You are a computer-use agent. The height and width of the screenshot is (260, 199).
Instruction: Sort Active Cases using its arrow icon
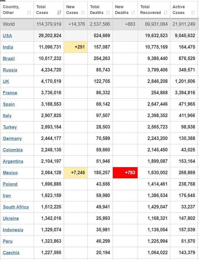pyautogui.click(x=193, y=13)
